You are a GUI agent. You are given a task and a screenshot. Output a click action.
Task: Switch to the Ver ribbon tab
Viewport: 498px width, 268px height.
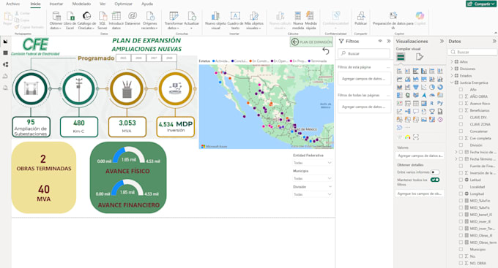(103, 4)
